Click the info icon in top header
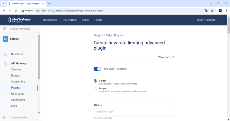 pyautogui.click(x=221, y=20)
